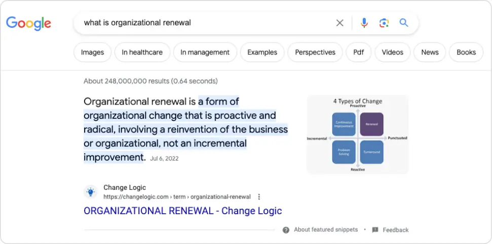Click the About featured snippets link
This screenshot has height=244, width=492.
tap(326, 230)
